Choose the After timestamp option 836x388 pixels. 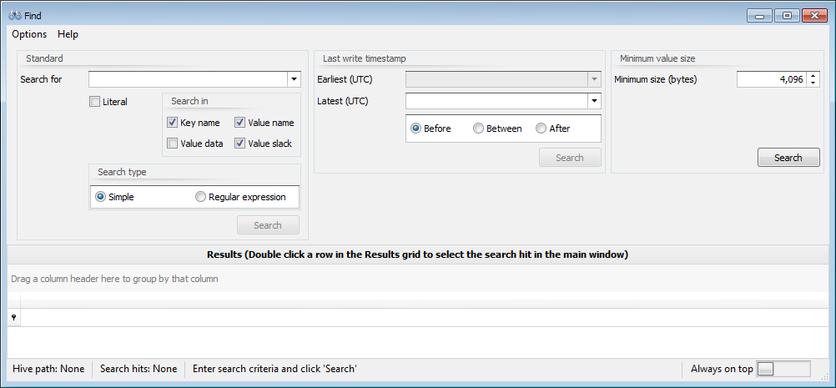pos(541,128)
